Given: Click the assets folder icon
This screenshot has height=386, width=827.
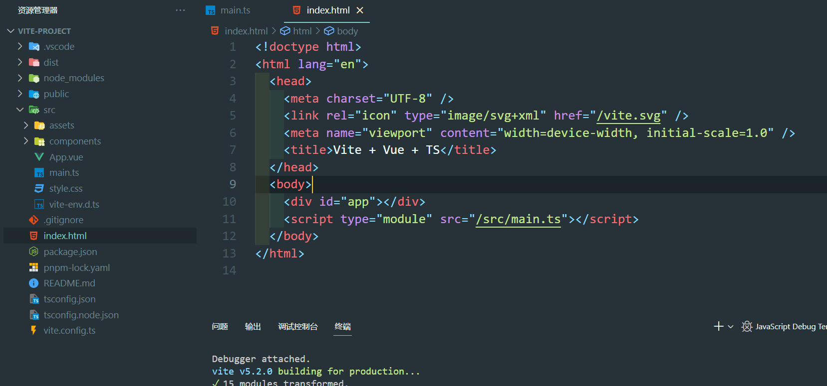Looking at the screenshot, I should point(39,126).
